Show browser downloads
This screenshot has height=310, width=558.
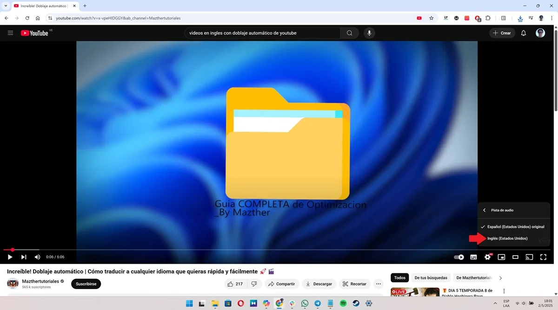[x=520, y=18]
